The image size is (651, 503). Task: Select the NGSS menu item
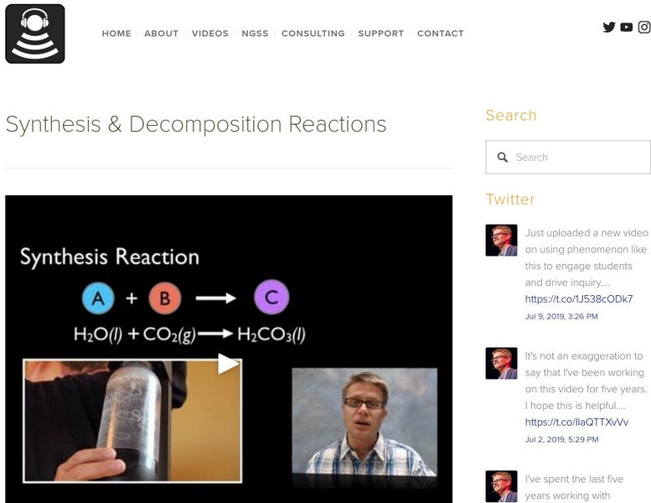pyautogui.click(x=255, y=34)
